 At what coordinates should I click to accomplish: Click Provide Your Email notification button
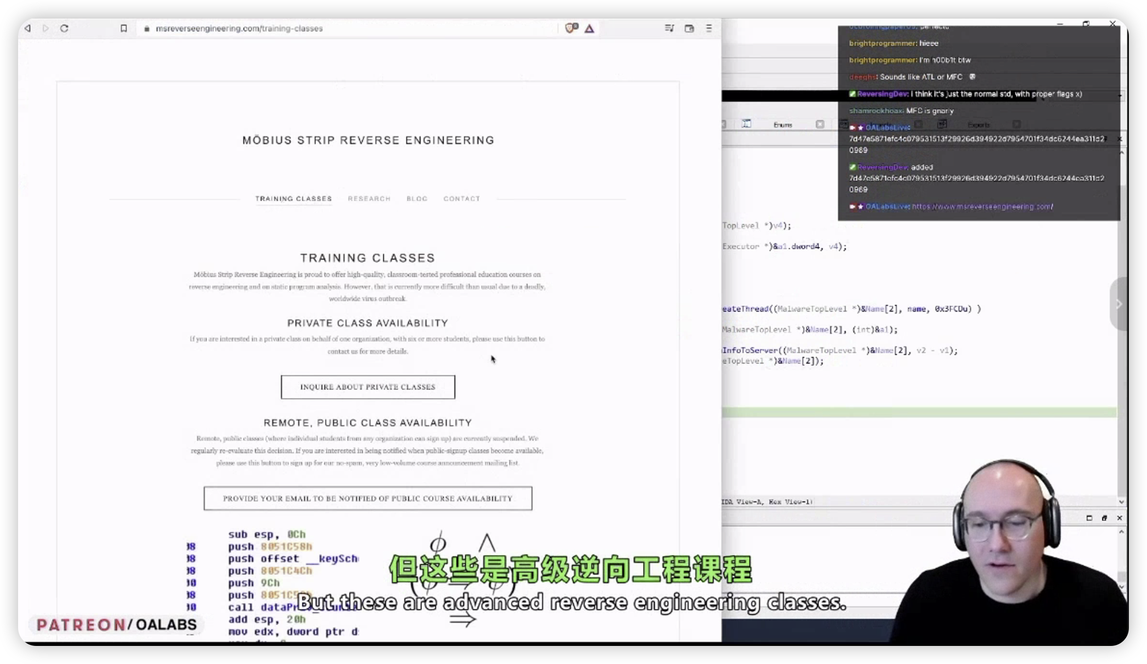[x=368, y=498]
